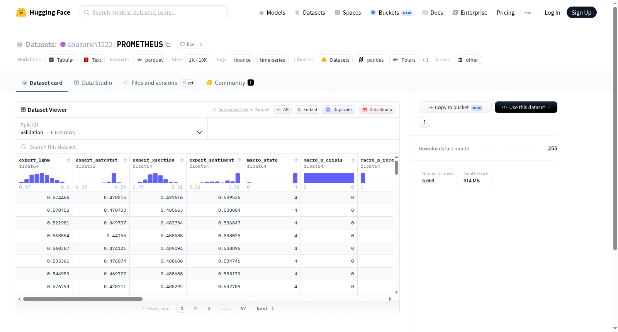
Task: Open the three-dot more options button
Action: [x=424, y=122]
